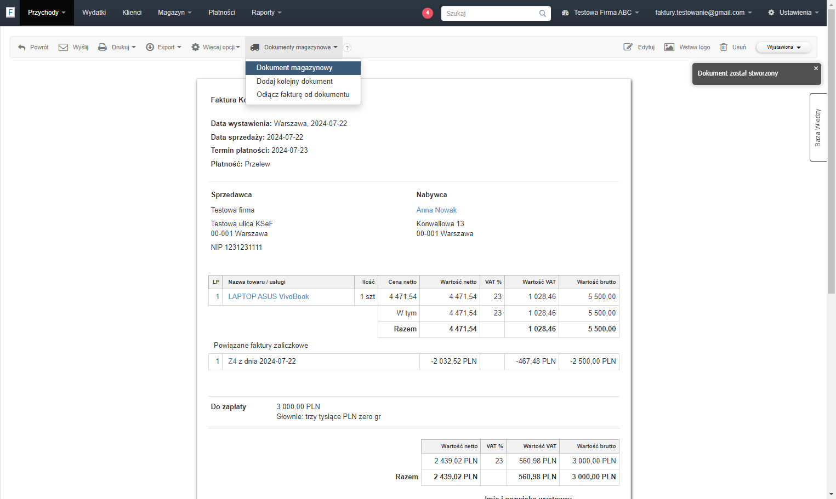The image size is (836, 499).
Task: Click the Powrót back arrow icon
Action: pyautogui.click(x=22, y=48)
